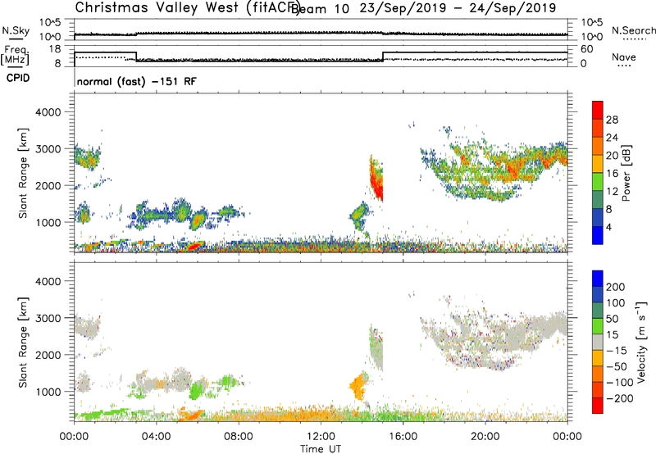The width and height of the screenshot is (656, 454).
Task: Click the '200' tick on the velocity scale
Action: pyautogui.click(x=616, y=287)
